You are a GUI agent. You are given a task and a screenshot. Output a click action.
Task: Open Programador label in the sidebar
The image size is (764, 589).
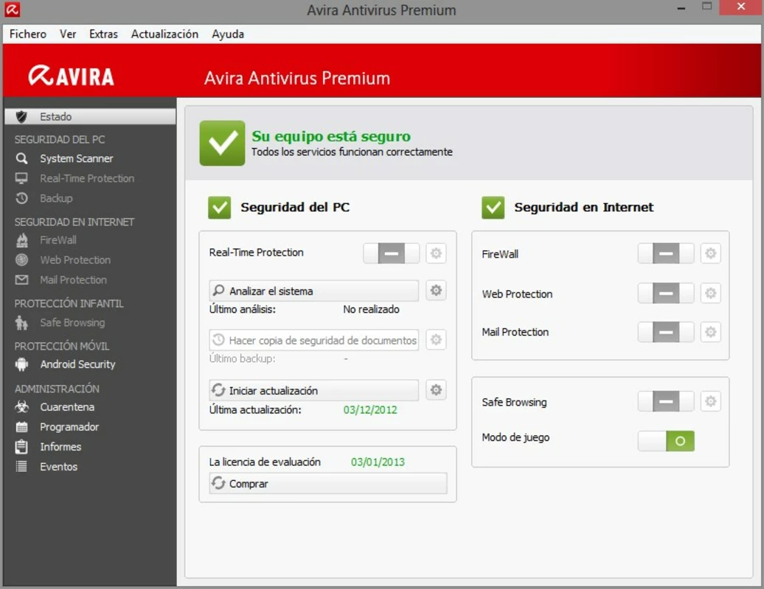pos(69,427)
